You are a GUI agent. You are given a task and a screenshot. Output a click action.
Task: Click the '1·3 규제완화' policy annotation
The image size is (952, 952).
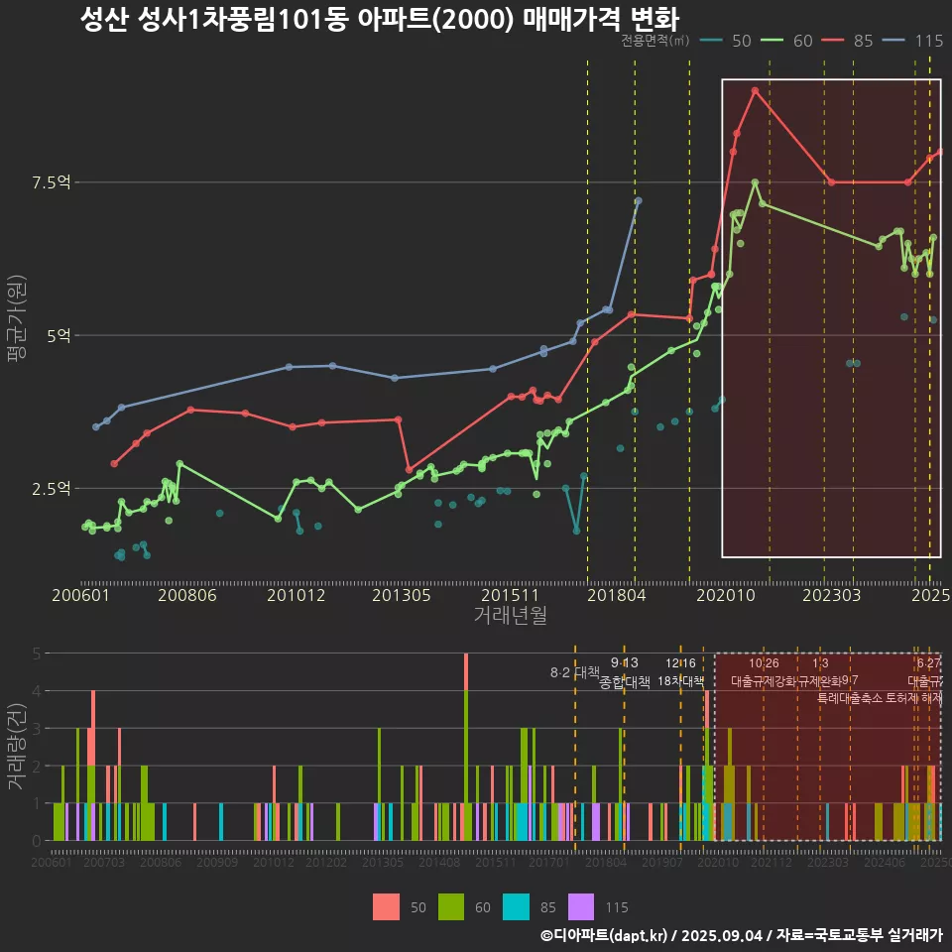click(820, 672)
